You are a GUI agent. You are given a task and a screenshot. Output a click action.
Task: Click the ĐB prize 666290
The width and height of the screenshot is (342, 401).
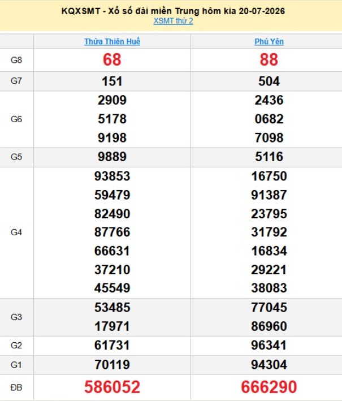click(269, 387)
